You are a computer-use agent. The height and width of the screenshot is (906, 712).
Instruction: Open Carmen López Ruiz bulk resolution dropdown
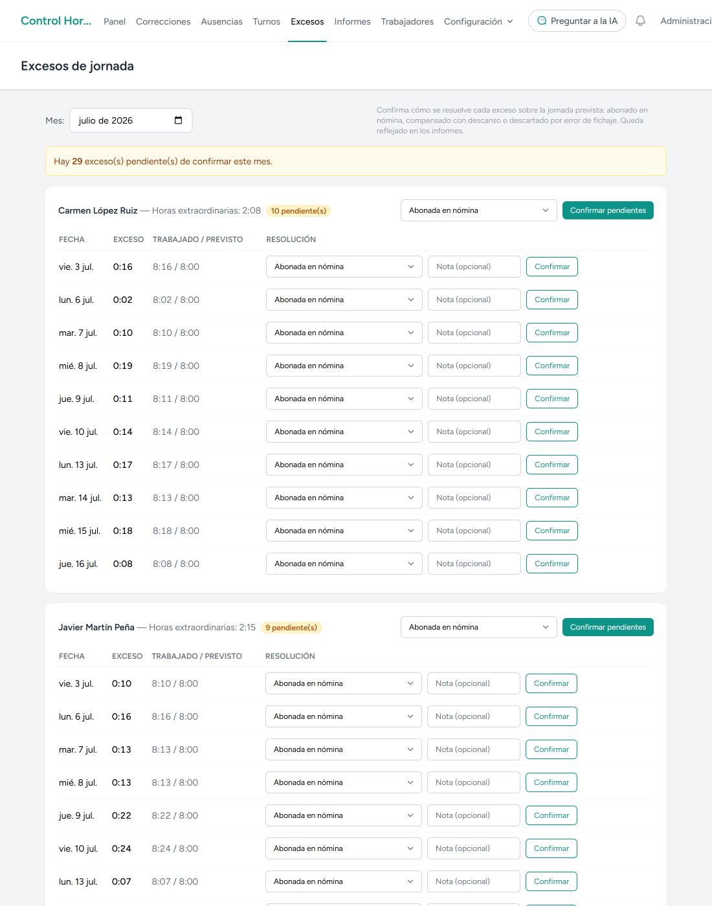(479, 210)
